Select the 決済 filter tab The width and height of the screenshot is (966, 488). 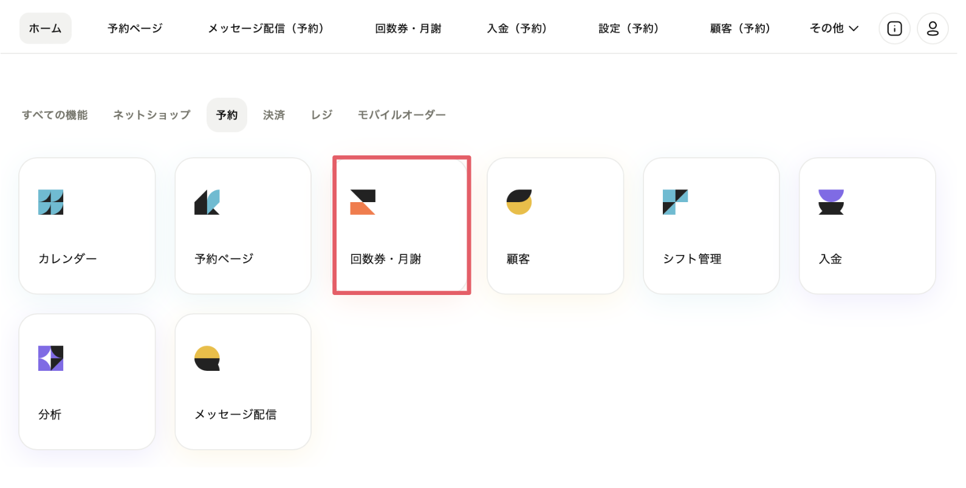(x=274, y=115)
